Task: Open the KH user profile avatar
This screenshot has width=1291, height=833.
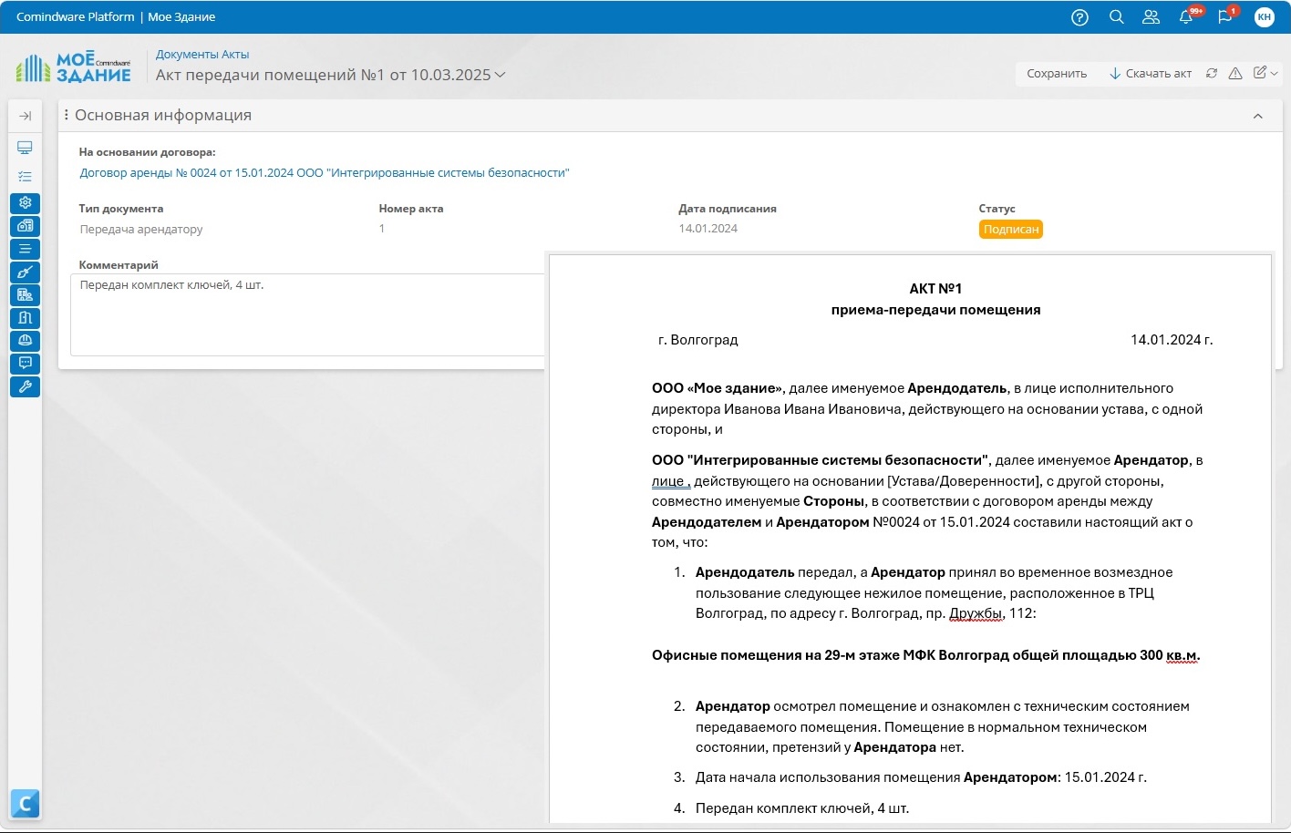Action: tap(1264, 17)
